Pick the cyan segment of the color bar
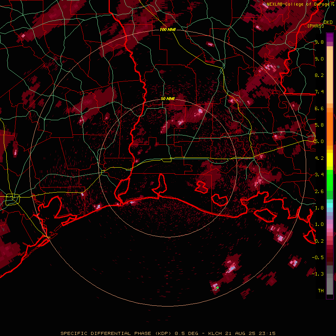 pos(330,205)
